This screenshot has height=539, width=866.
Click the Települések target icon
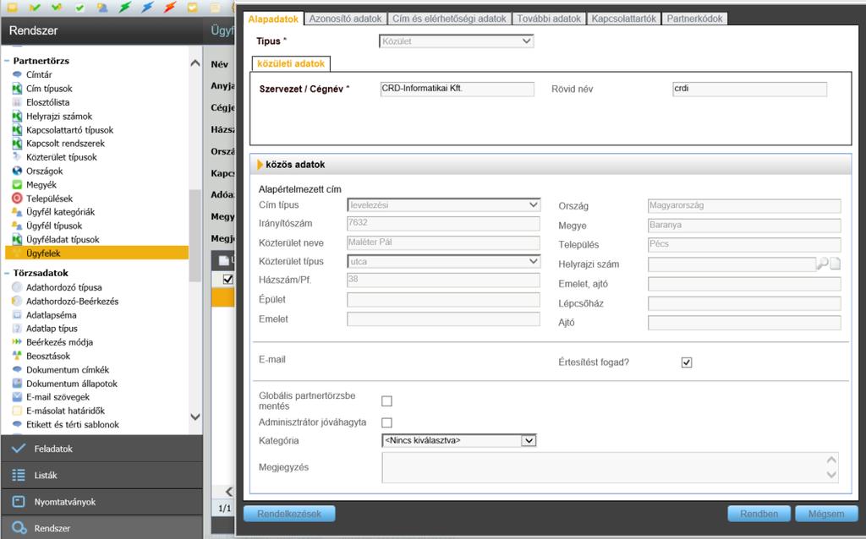click(x=17, y=199)
